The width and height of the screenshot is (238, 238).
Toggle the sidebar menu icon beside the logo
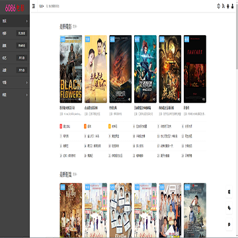[x=34, y=6]
